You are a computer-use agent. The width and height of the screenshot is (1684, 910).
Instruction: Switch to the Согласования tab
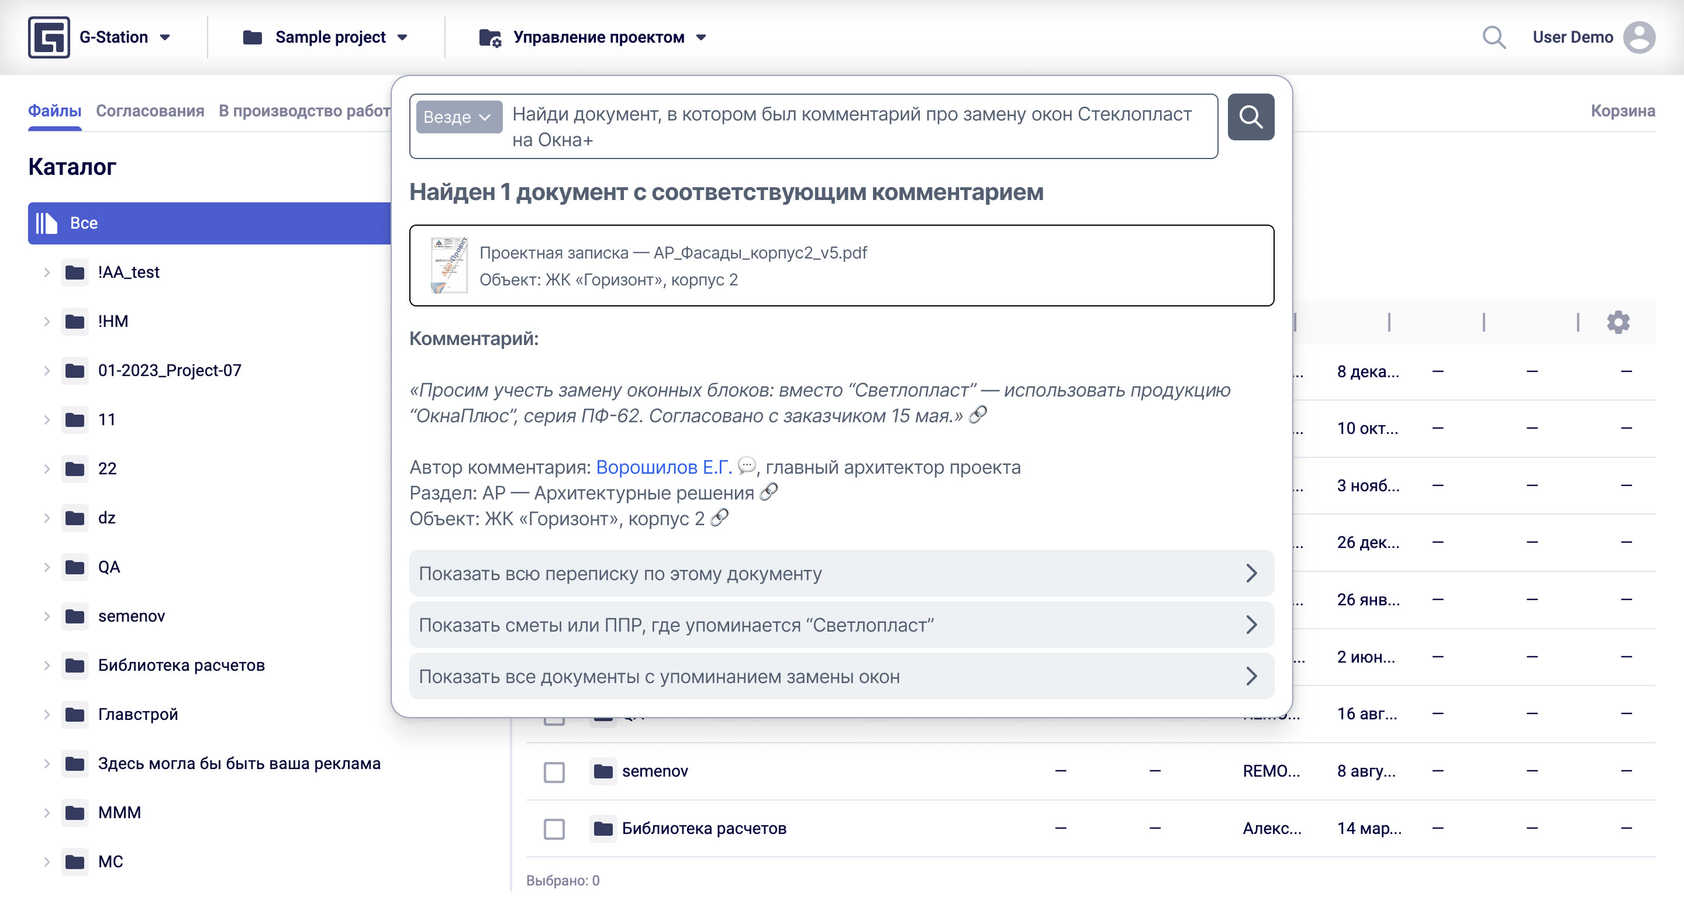[x=150, y=111]
